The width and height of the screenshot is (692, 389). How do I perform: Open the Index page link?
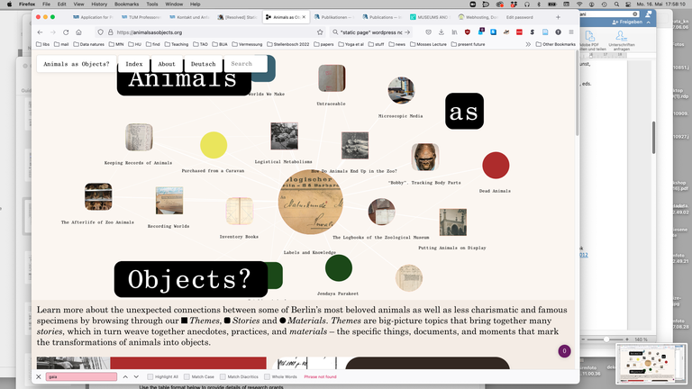134,64
